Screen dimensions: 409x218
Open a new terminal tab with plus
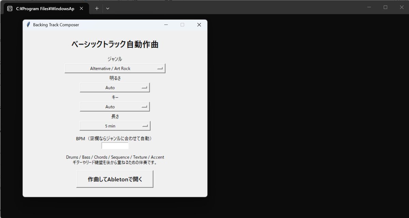click(x=97, y=9)
